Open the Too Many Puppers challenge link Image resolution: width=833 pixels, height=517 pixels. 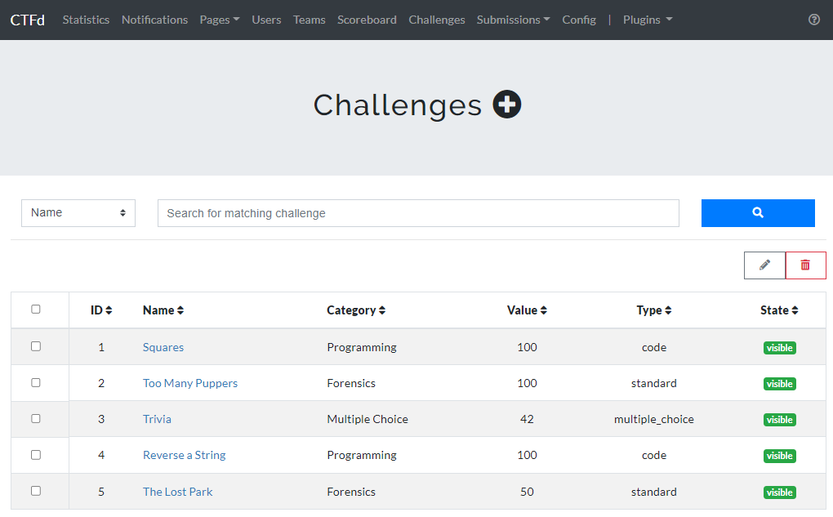(x=189, y=383)
